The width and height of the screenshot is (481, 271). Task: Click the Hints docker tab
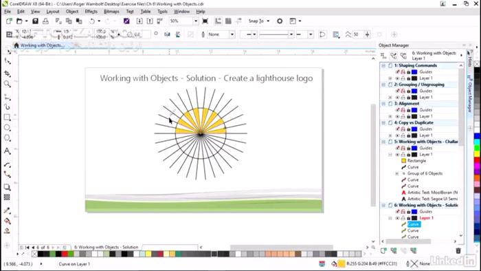tap(469, 58)
